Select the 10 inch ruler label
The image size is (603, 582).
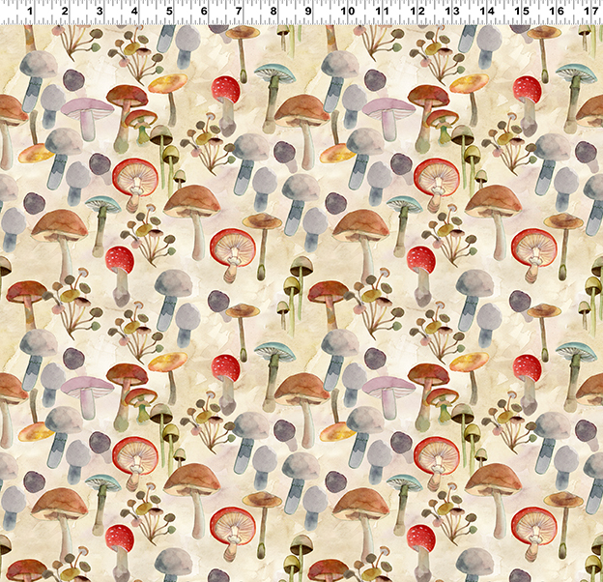coord(347,12)
